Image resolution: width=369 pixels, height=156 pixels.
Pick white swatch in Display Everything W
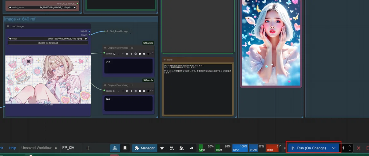tap(140, 54)
